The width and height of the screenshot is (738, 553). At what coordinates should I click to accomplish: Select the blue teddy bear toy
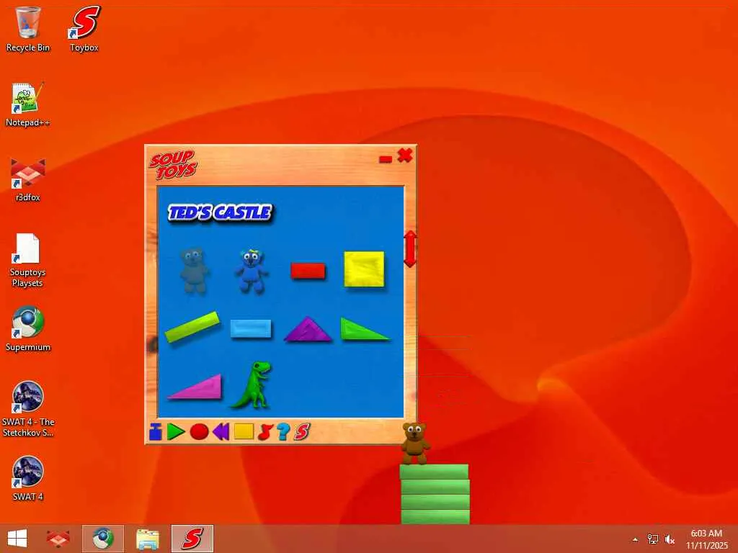click(x=252, y=271)
